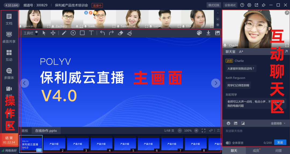
Task: Switch to the 问答 Q&A tab
Action: pyautogui.click(x=279, y=151)
